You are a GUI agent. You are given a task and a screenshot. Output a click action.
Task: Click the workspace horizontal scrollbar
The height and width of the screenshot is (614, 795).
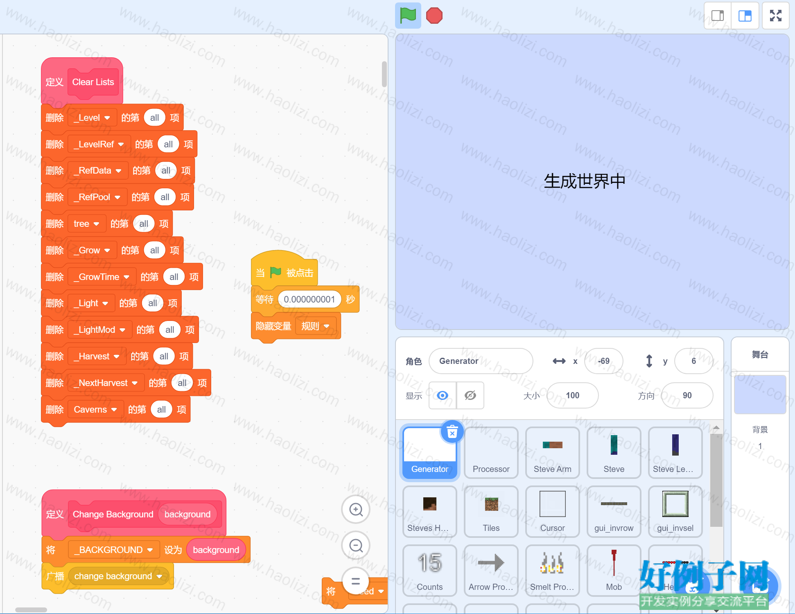tap(31, 610)
